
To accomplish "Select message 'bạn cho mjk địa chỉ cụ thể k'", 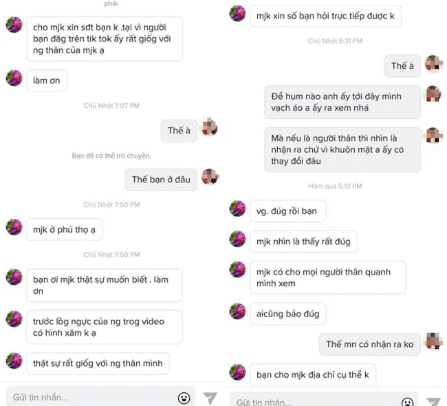I will pyautogui.click(x=313, y=374).
